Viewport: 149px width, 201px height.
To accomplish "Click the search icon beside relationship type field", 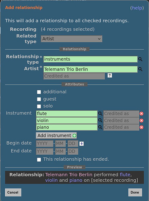I will coord(140,59).
